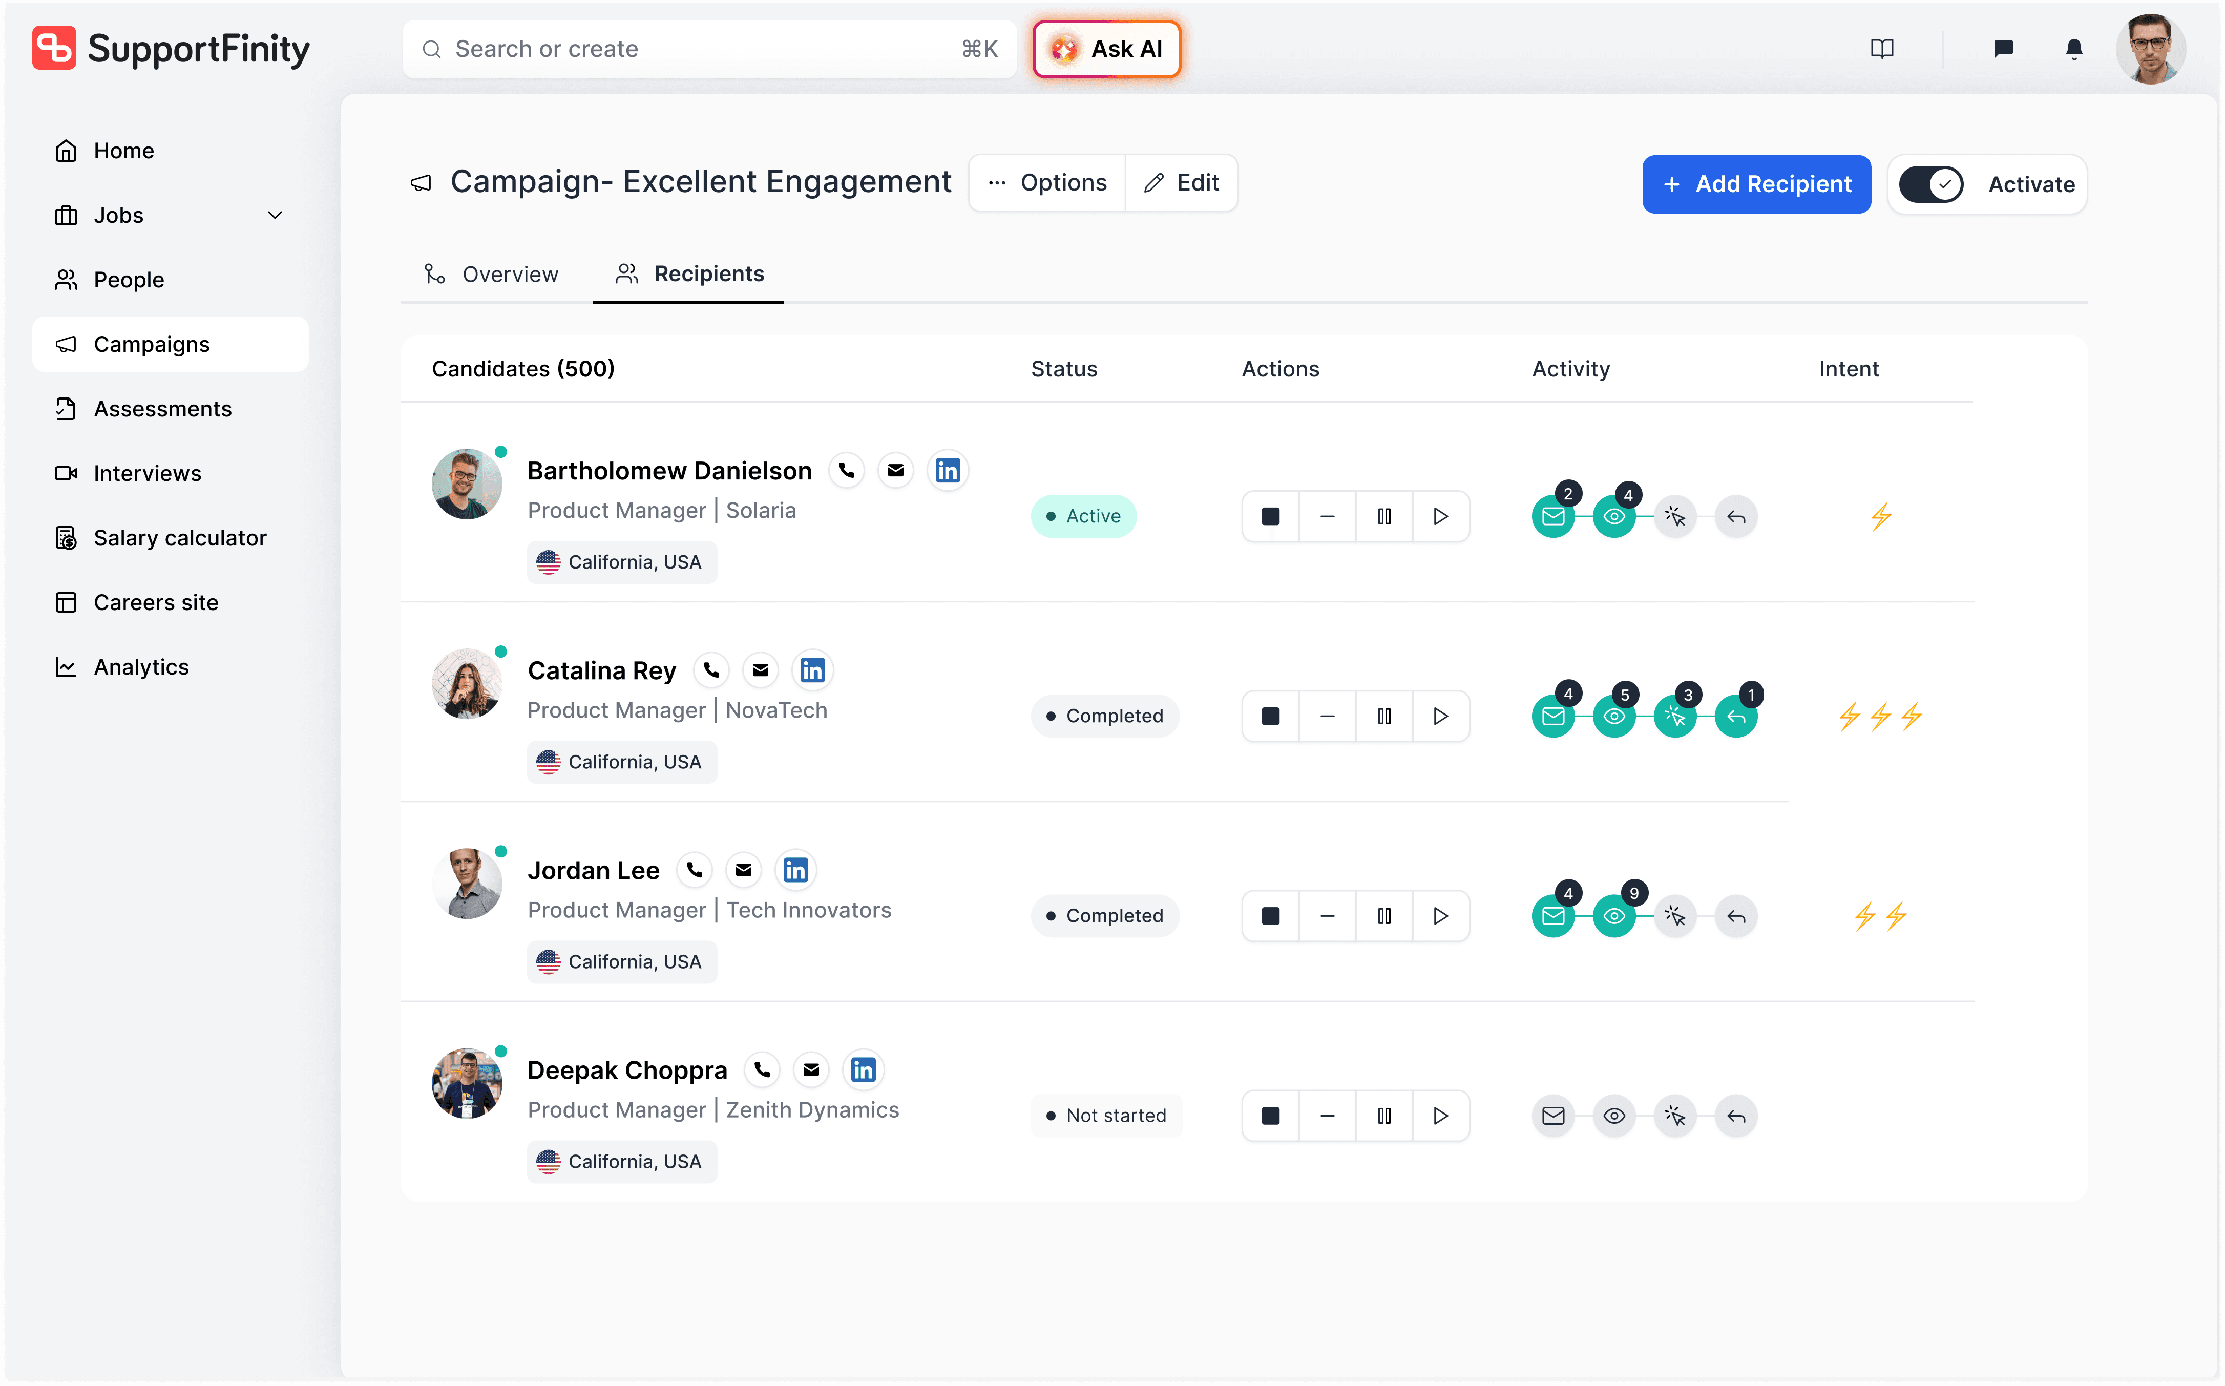Open Jordan Lee's LinkedIn profile
Viewport: 2225px width, 1386px height.
point(795,869)
